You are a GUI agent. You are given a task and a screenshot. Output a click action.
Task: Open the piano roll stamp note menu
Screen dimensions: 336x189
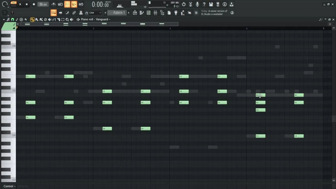click(x=17, y=19)
